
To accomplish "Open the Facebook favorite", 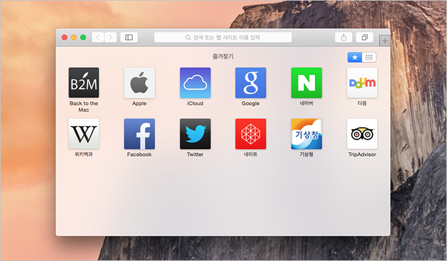I will [x=139, y=134].
